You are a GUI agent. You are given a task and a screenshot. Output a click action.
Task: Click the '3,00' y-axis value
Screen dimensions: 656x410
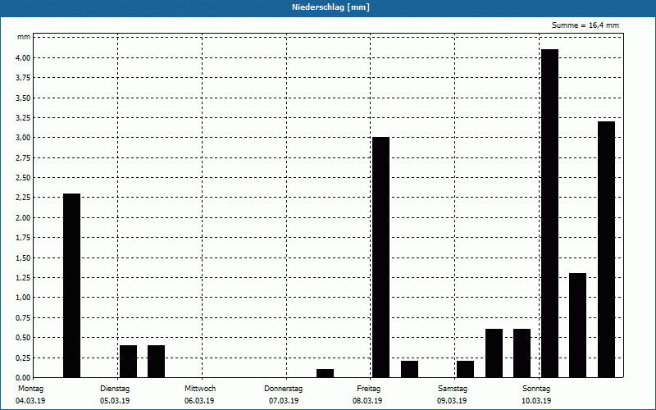(24, 138)
